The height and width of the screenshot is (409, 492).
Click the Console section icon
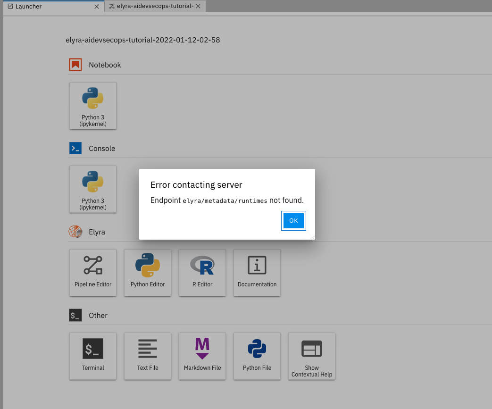(x=75, y=148)
